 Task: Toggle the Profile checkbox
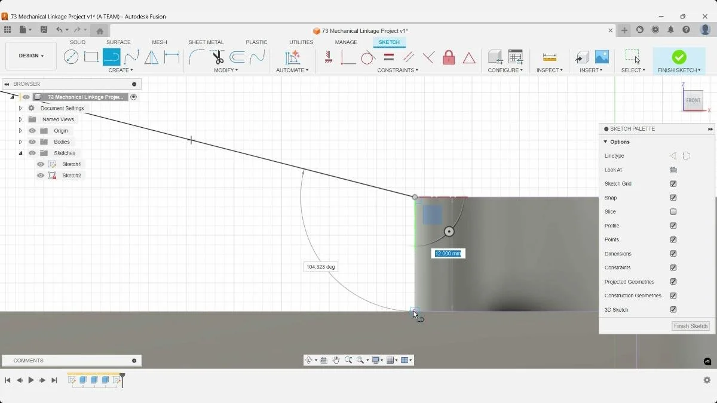(673, 226)
